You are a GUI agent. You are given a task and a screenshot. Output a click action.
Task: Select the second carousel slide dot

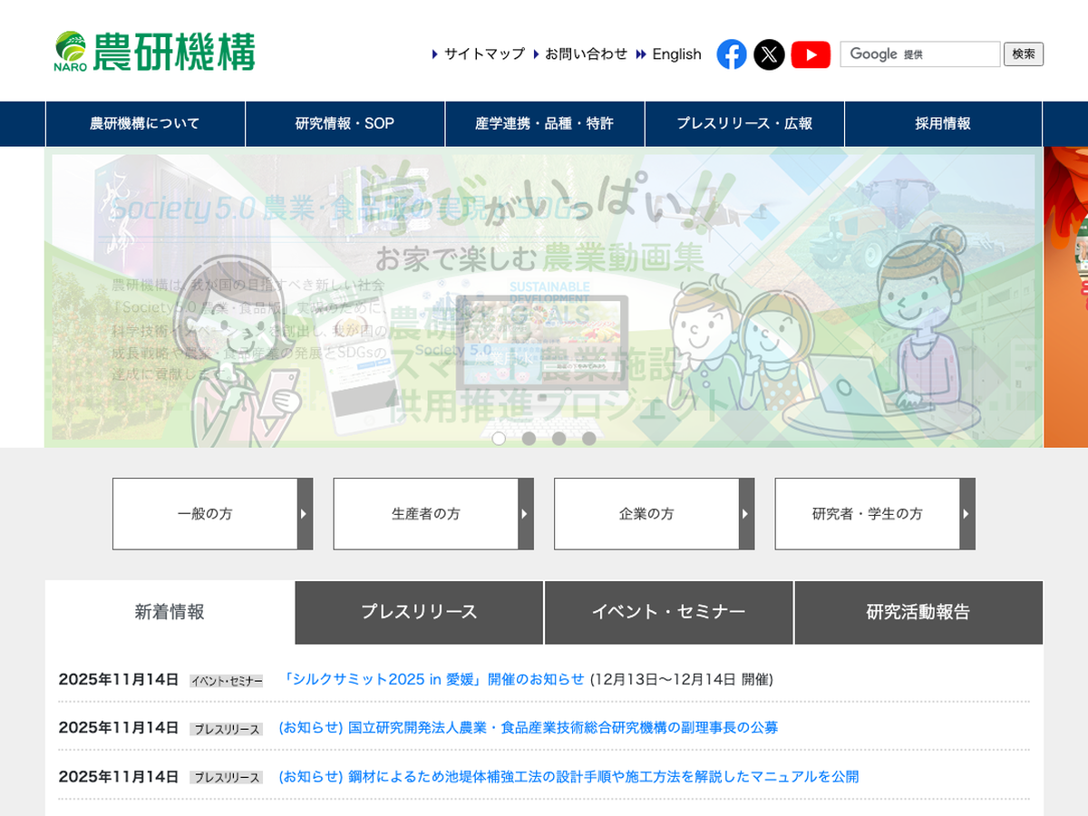point(529,438)
